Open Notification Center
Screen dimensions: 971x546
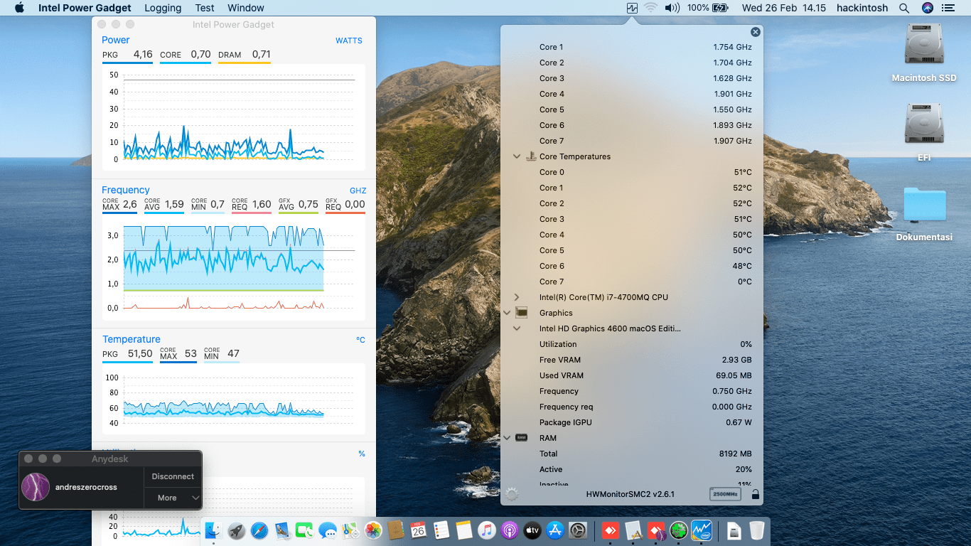(x=948, y=8)
